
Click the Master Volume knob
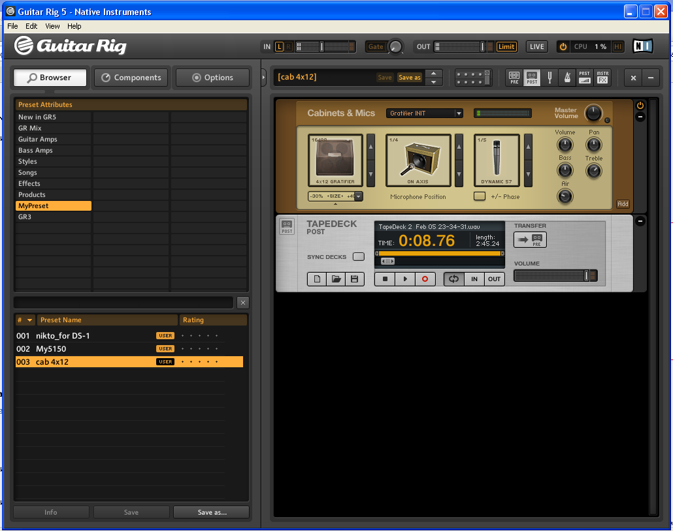[593, 113]
